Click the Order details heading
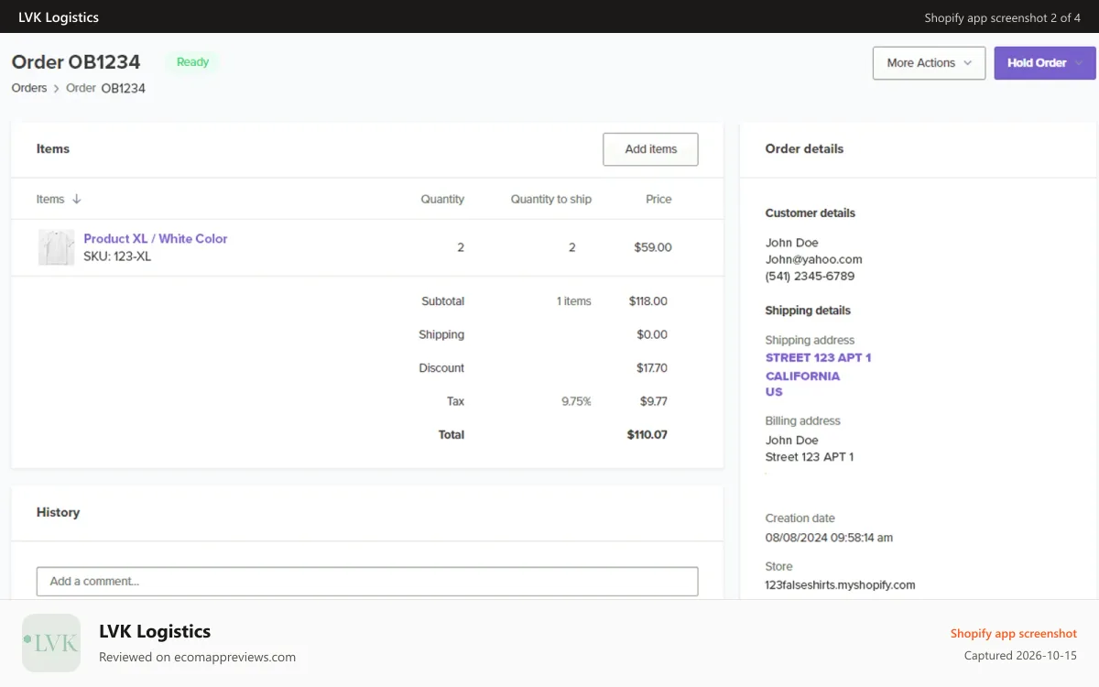This screenshot has width=1099, height=687. [804, 148]
